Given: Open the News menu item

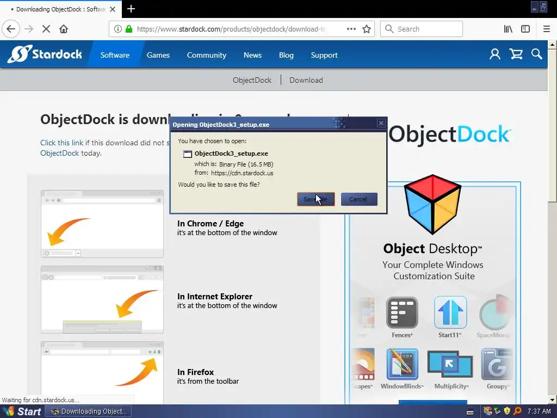Looking at the screenshot, I should point(252,55).
